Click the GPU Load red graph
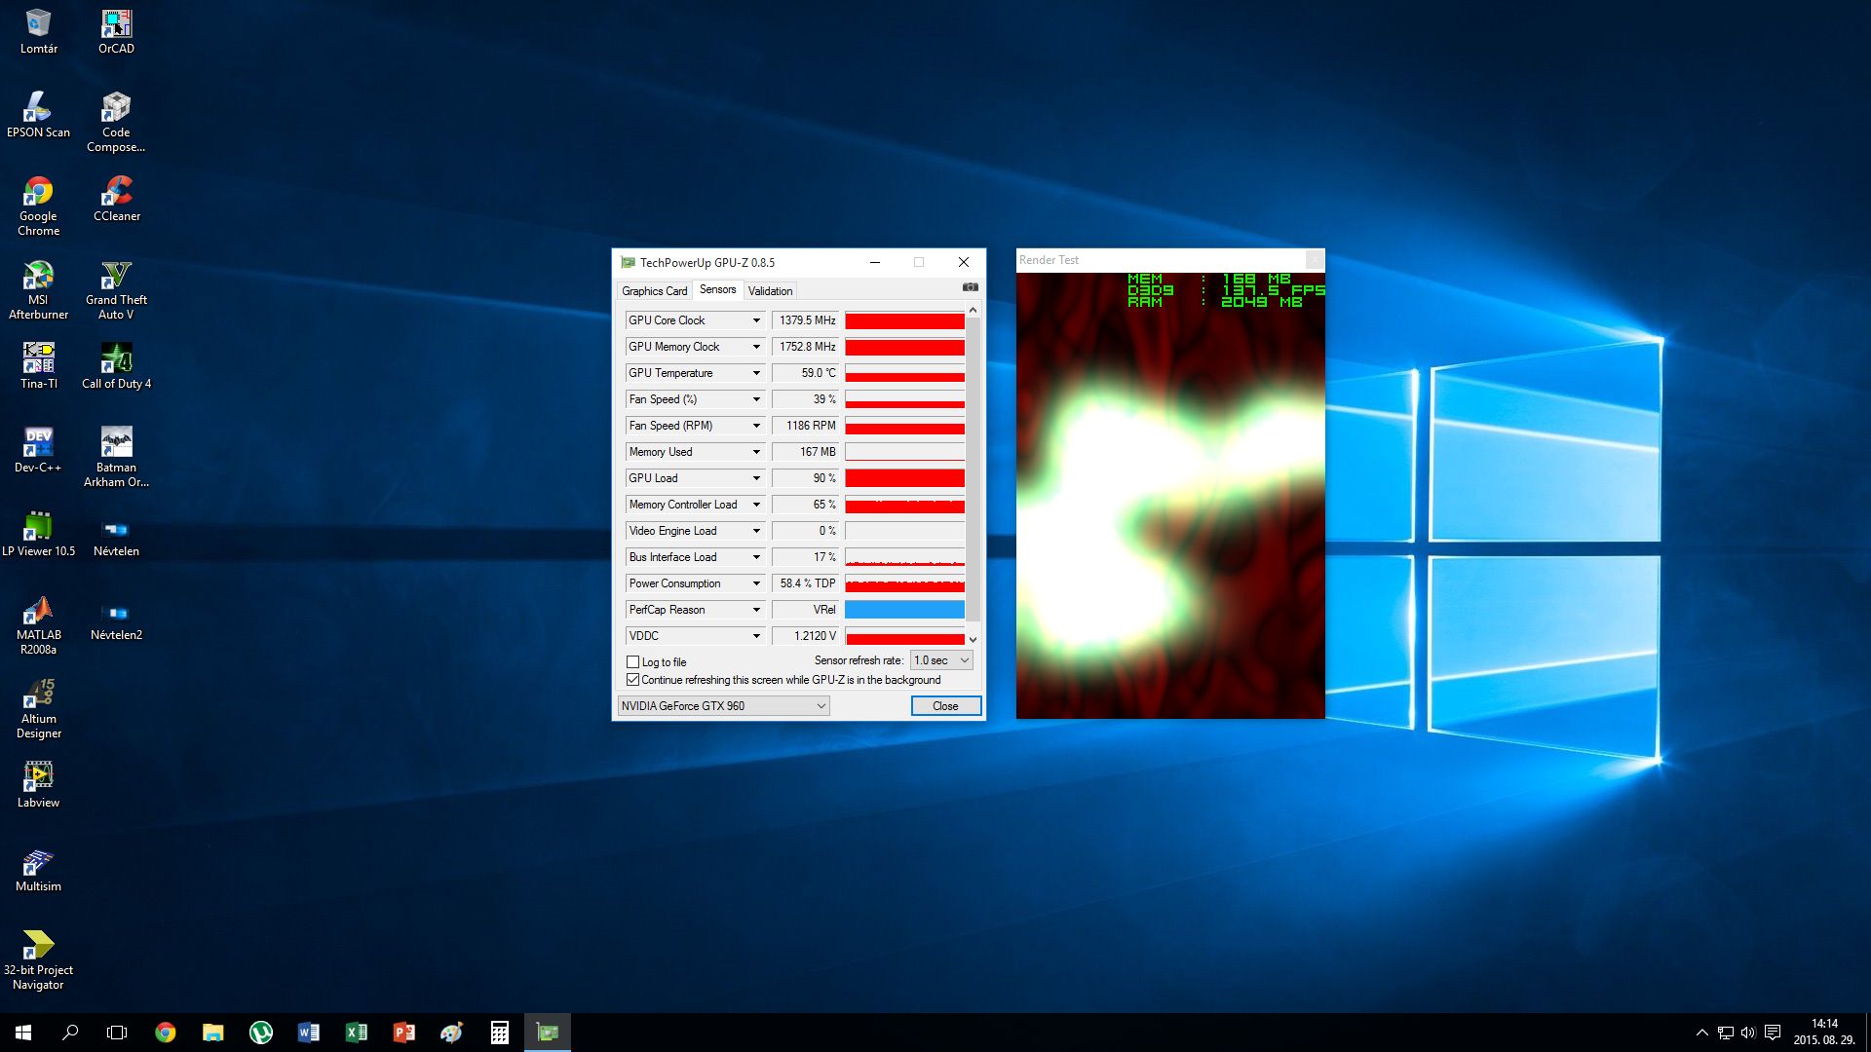 [904, 478]
